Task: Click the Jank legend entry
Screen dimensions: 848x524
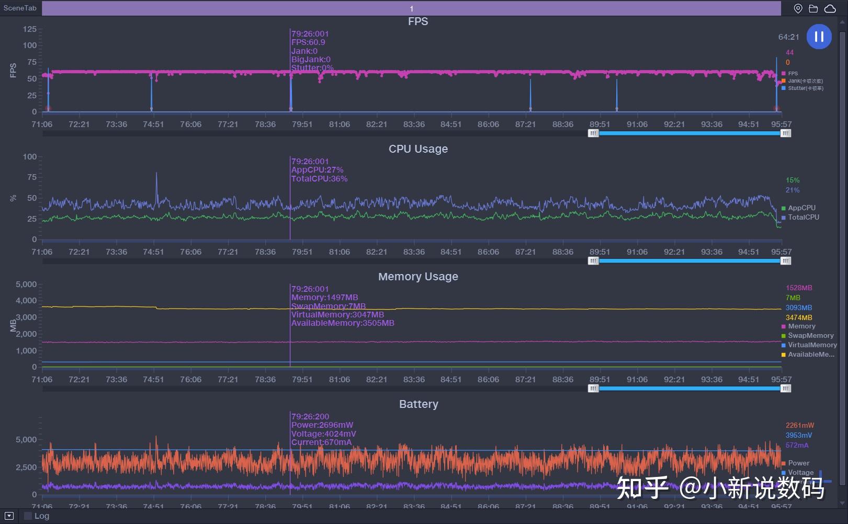Action: coord(802,81)
